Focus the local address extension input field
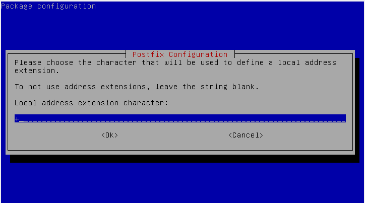The image size is (365, 203). click(180, 118)
